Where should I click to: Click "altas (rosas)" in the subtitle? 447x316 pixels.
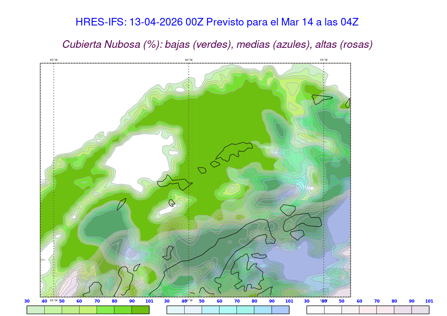click(x=344, y=45)
